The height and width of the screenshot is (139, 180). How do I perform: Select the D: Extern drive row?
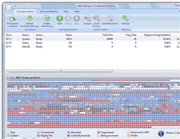click(x=92, y=43)
